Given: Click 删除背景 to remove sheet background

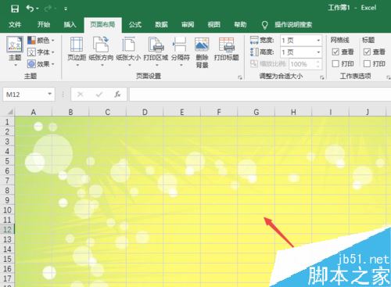Looking at the screenshot, I should click(202, 52).
